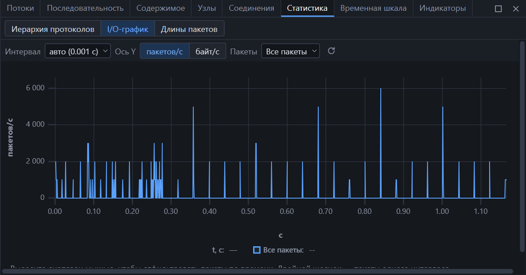This screenshot has width=526, height=275.
Task: Click the 3 000 peak near 0.52 s
Action: (256, 143)
